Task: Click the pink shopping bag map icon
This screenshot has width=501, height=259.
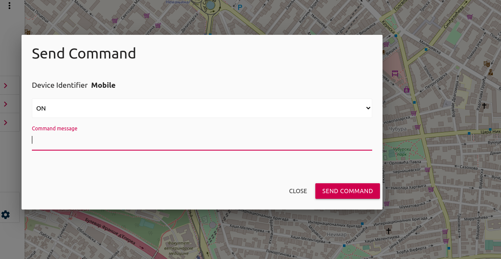Action: [x=407, y=90]
